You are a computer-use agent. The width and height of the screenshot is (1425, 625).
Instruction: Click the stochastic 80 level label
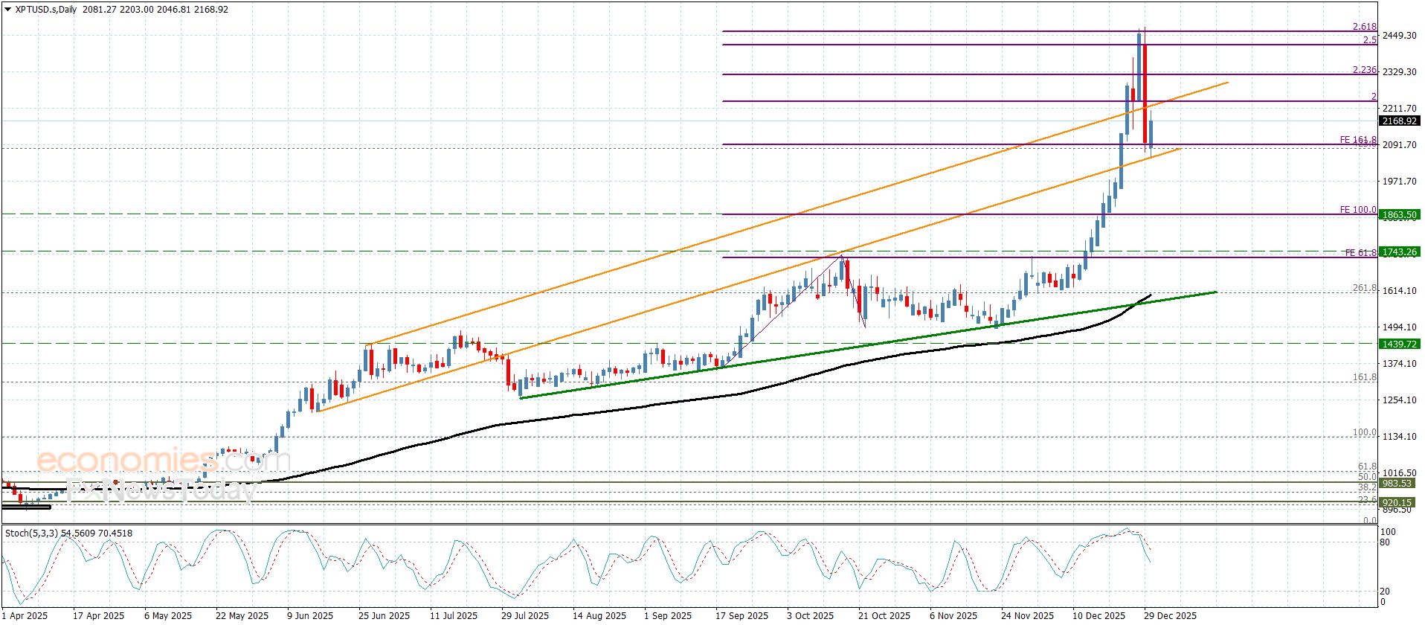point(1385,542)
